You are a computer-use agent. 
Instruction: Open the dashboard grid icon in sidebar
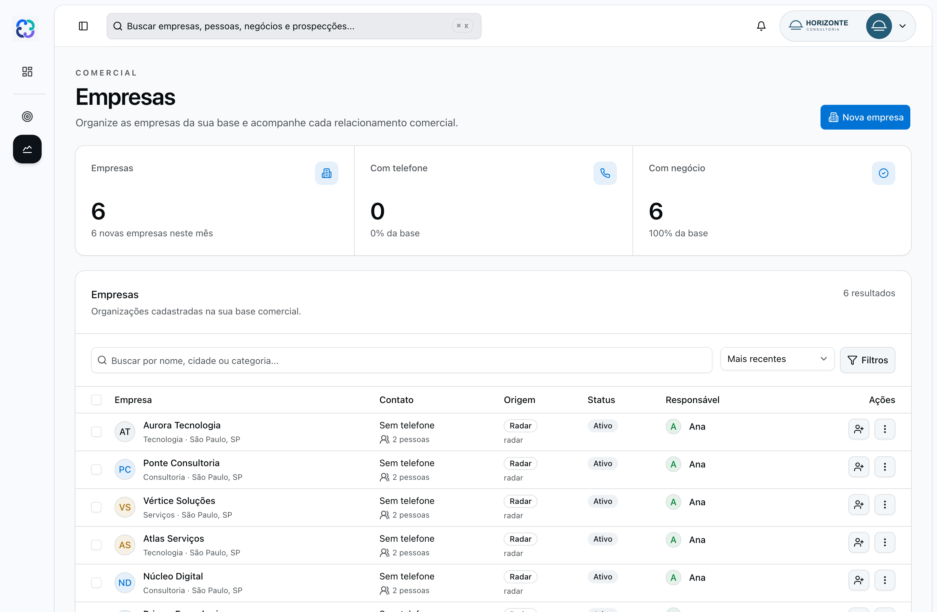(x=27, y=71)
